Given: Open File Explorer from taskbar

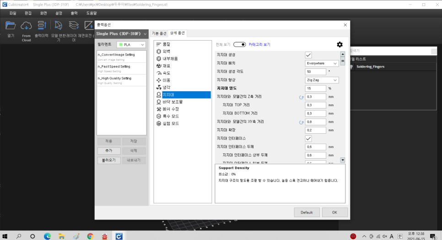Looking at the screenshot, I should click(61, 236).
